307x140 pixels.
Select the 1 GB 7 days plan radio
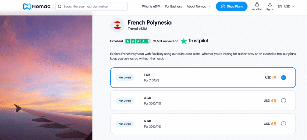[x=284, y=77]
